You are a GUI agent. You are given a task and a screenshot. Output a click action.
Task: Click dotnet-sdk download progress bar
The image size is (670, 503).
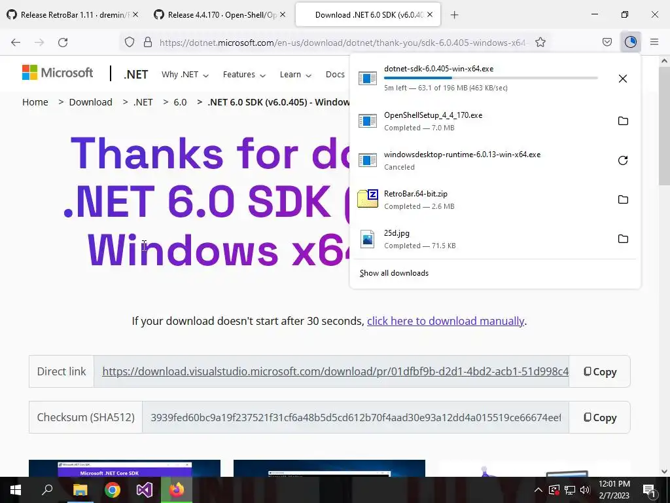[x=491, y=78]
